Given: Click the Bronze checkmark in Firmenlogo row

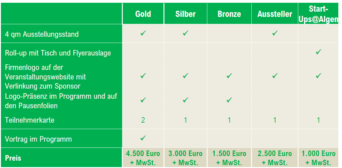Looking at the screenshot, I should pos(229,76).
